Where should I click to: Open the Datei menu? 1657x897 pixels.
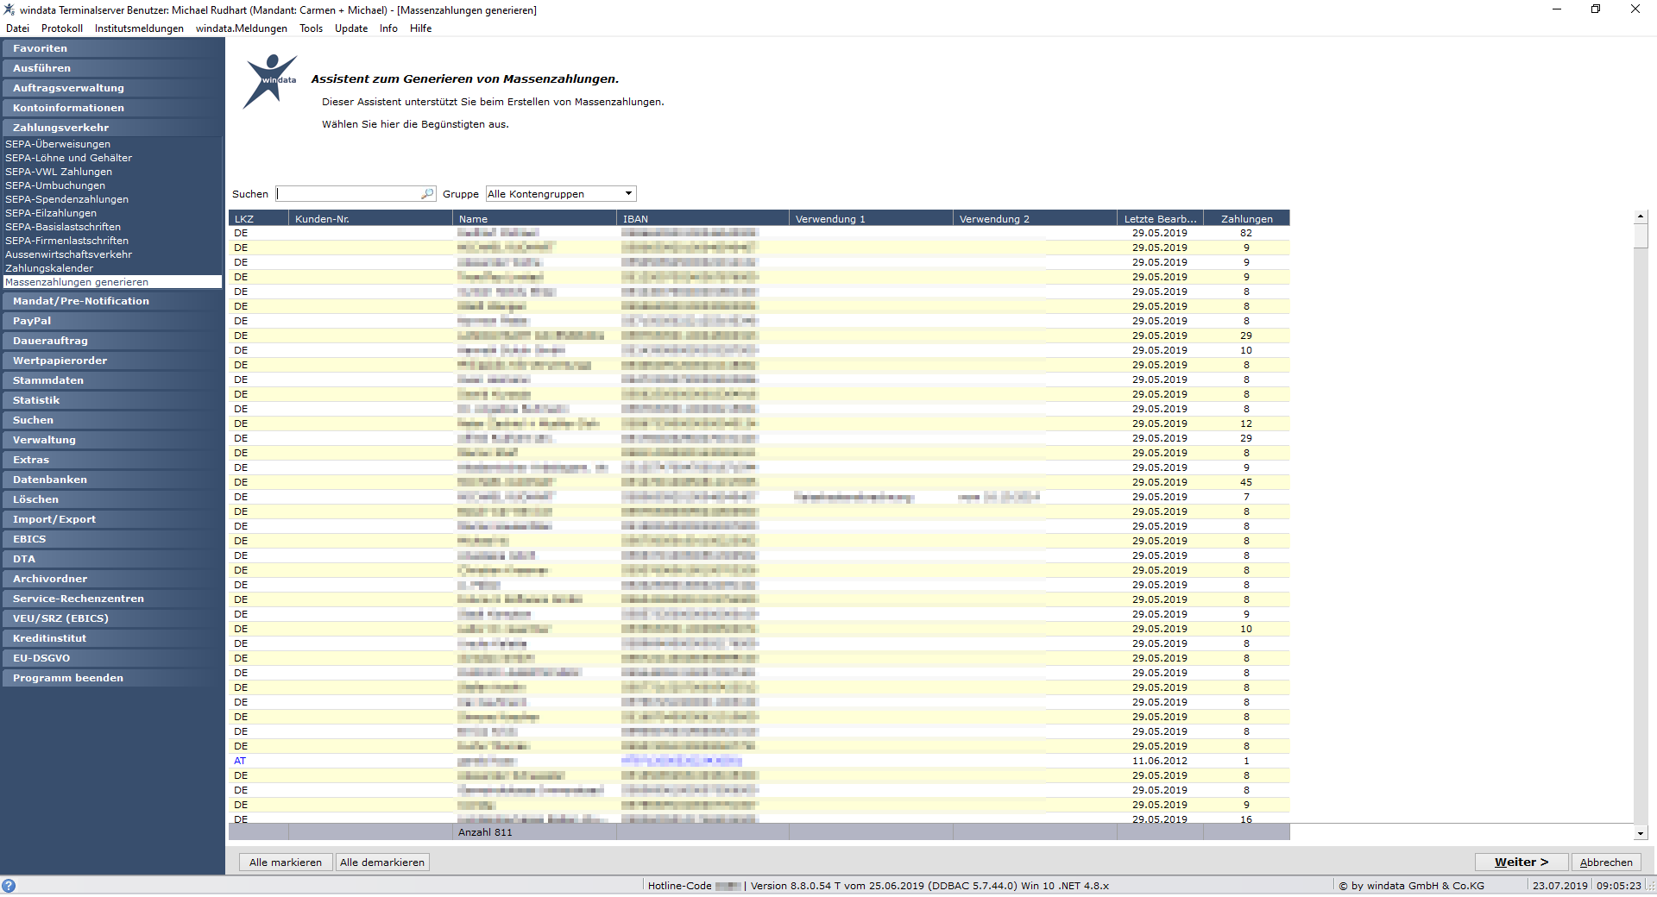[x=17, y=28]
